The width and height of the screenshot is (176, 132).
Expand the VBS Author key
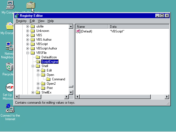pyautogui.click(x=28, y=40)
